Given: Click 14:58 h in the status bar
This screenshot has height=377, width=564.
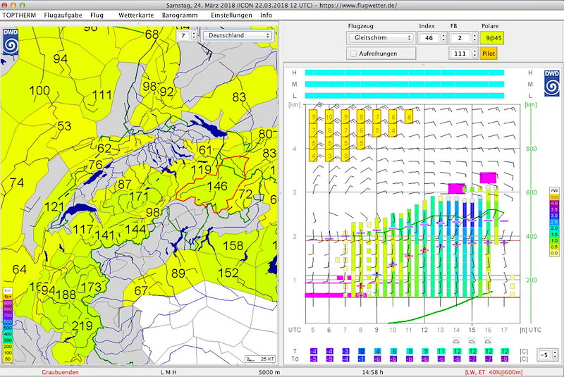Looking at the screenshot, I should coord(373,372).
